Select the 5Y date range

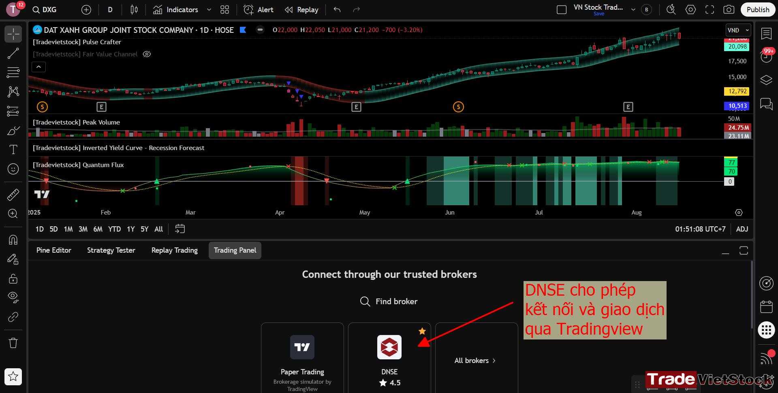(145, 229)
